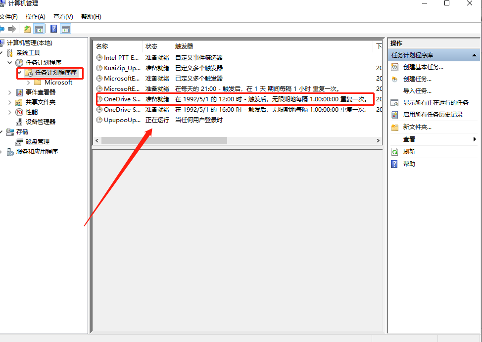Click the 事件查看器 icon in the tree

19,92
